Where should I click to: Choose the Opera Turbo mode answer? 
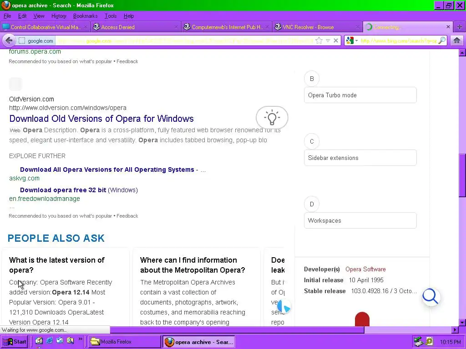pyautogui.click(x=360, y=95)
